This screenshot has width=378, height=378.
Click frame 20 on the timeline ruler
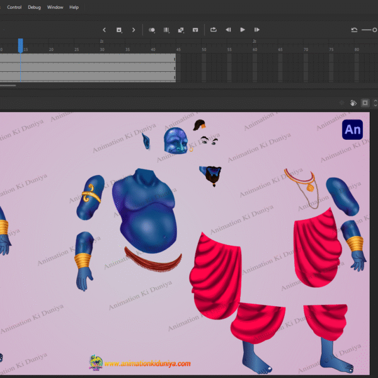pyautogui.click(x=51, y=49)
